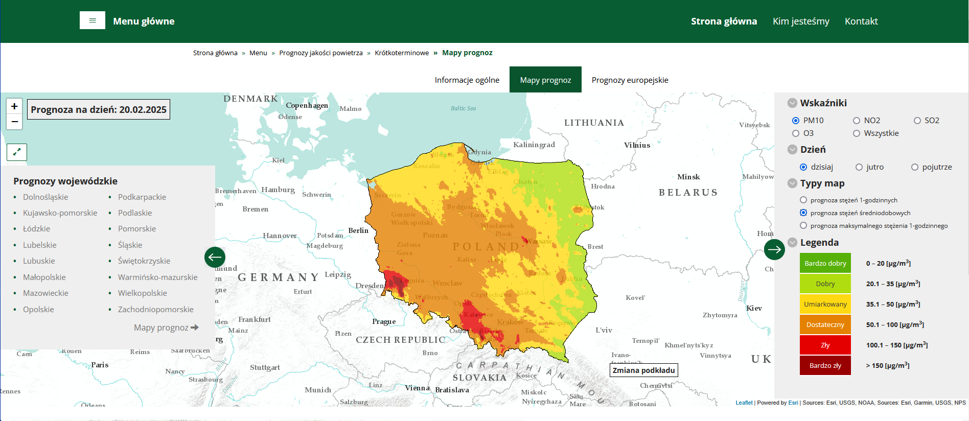
Task: Select SO2 indicator
Action: click(917, 121)
